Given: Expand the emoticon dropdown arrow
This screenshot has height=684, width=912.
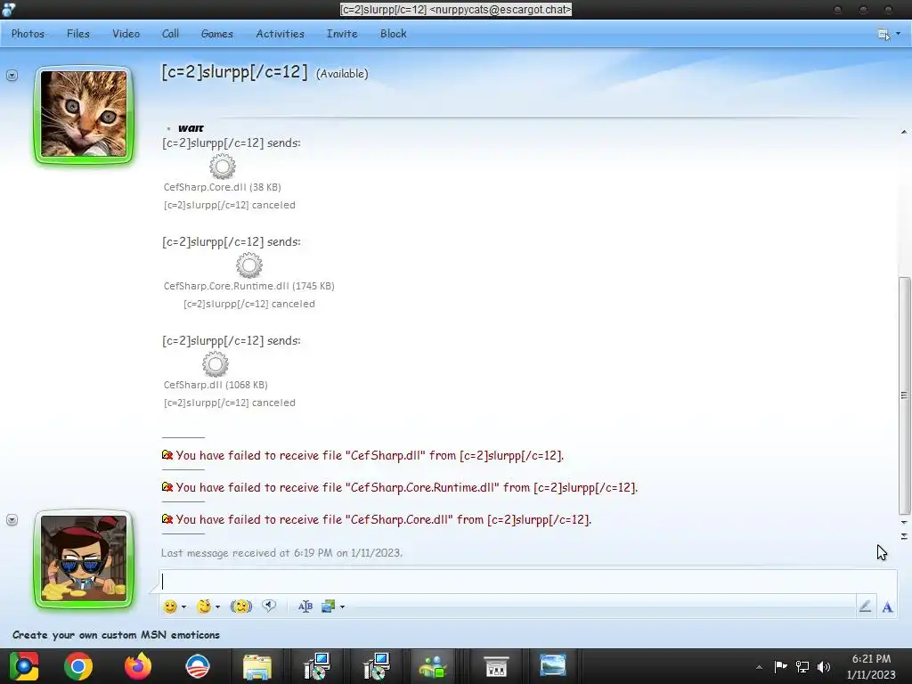Looking at the screenshot, I should click(x=183, y=607).
